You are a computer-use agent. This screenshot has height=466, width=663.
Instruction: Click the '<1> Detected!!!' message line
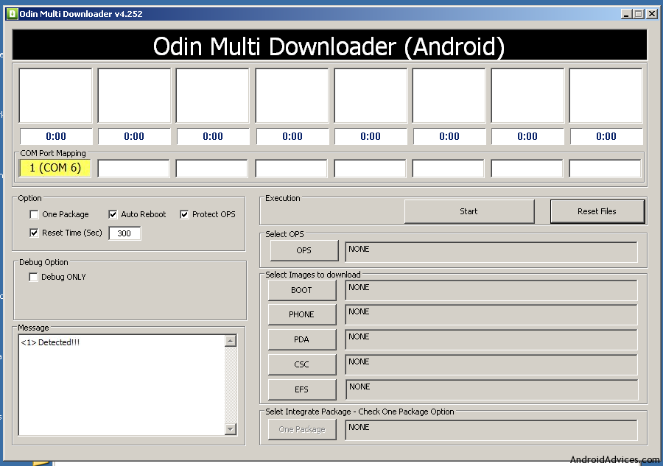50,342
